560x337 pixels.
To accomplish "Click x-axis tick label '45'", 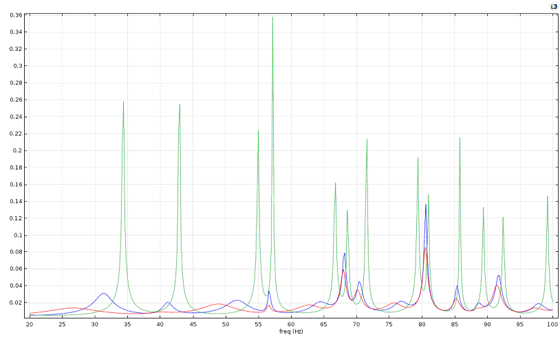I will coord(193,324).
